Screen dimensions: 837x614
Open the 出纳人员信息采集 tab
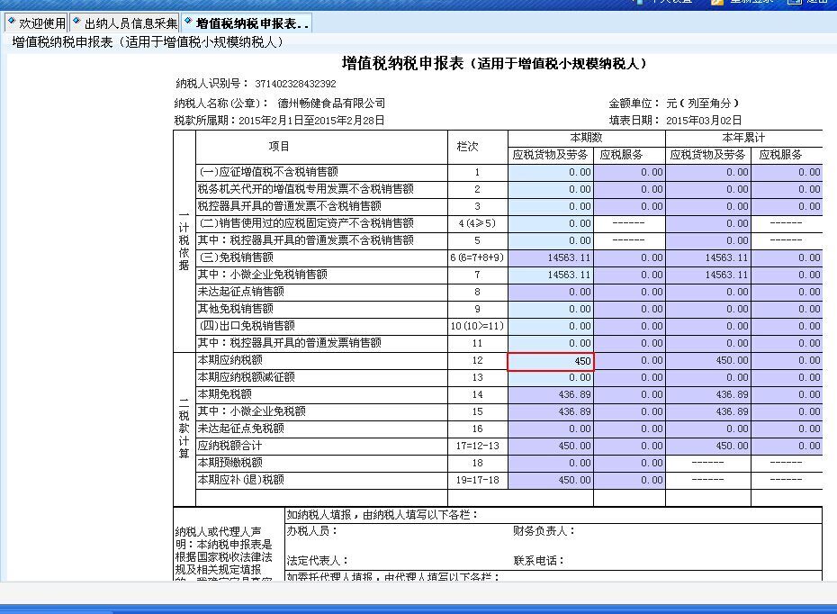pyautogui.click(x=125, y=23)
